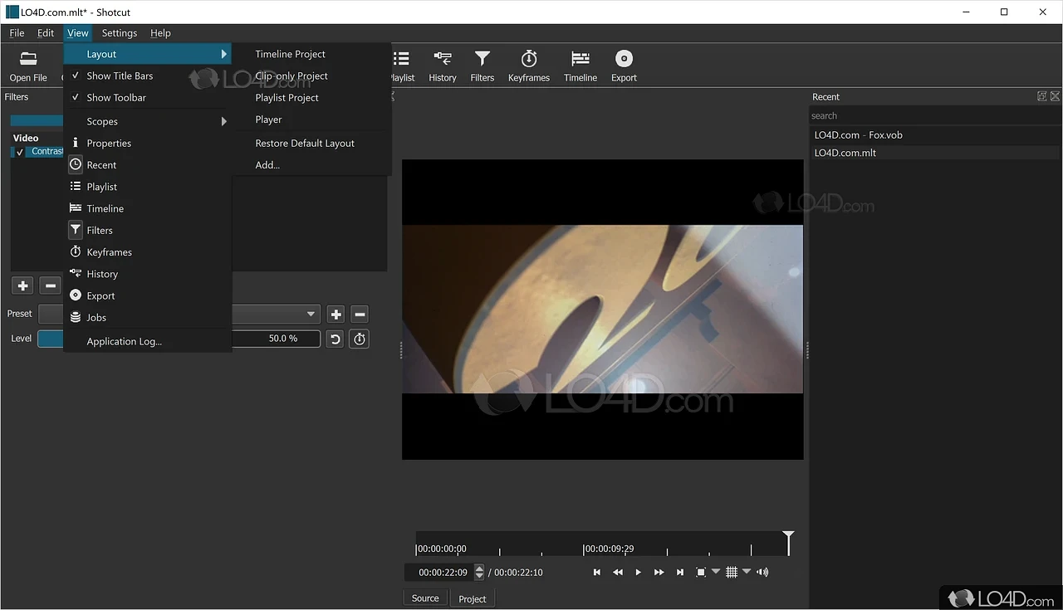The width and height of the screenshot is (1063, 610).
Task: Open the zoom level dropdown arrow
Action: tap(716, 572)
